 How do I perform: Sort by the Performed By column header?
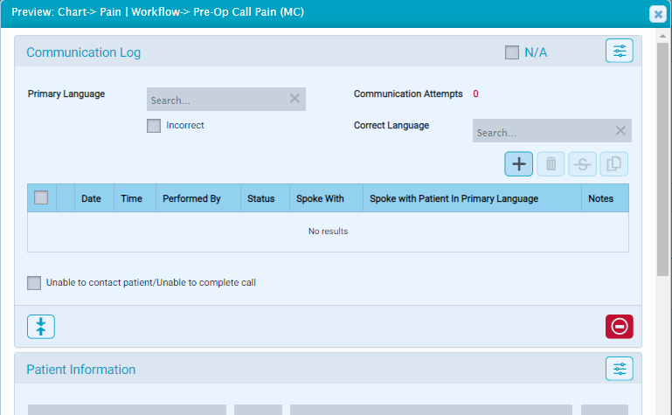click(x=191, y=199)
